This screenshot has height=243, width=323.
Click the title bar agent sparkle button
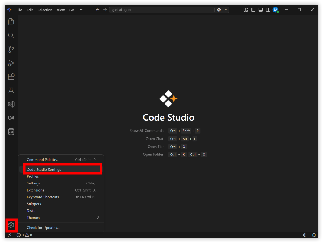point(219,10)
